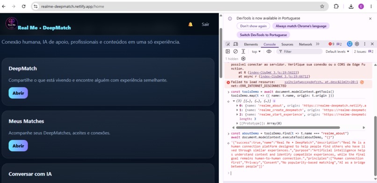
Task: Click the Real Me • DeepMatch title
Action: point(44,28)
